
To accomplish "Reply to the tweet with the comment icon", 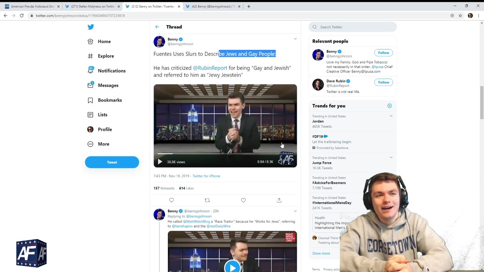I will pos(172,200).
